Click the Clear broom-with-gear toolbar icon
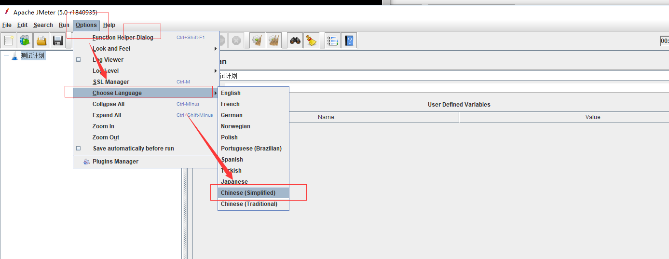This screenshot has height=259, width=669. click(257, 41)
